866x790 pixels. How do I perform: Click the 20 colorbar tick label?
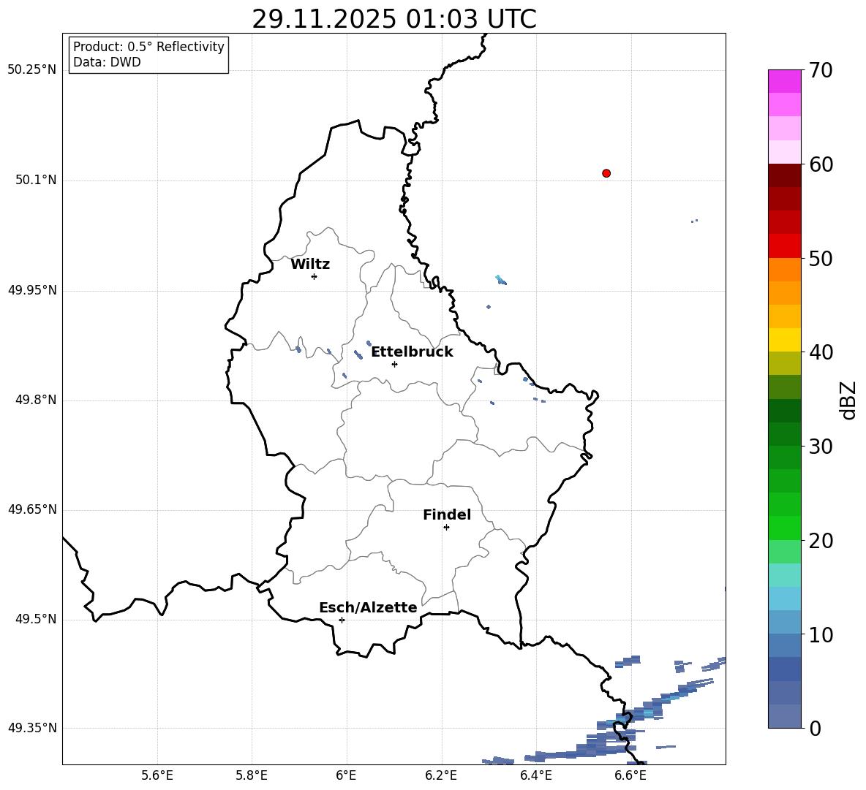coord(821,541)
